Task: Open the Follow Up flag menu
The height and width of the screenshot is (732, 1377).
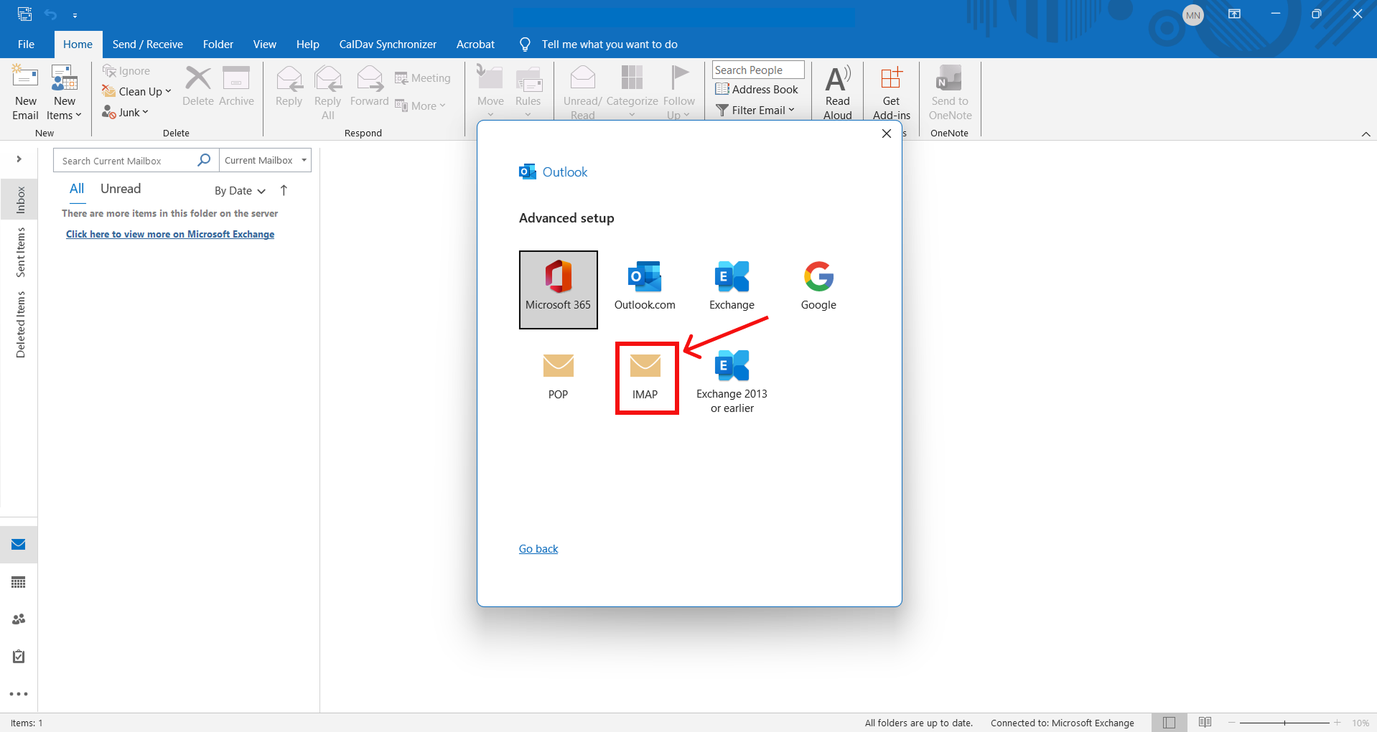Action: [x=678, y=92]
